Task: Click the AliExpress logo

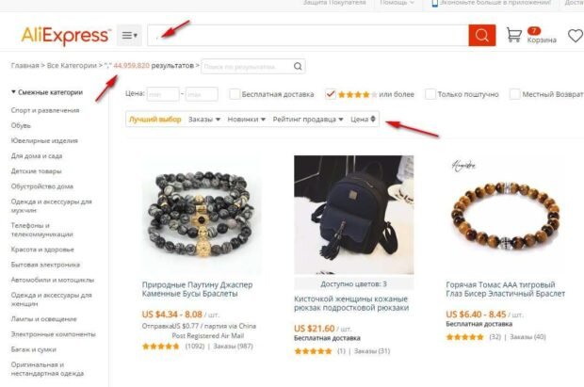Action: 66,36
